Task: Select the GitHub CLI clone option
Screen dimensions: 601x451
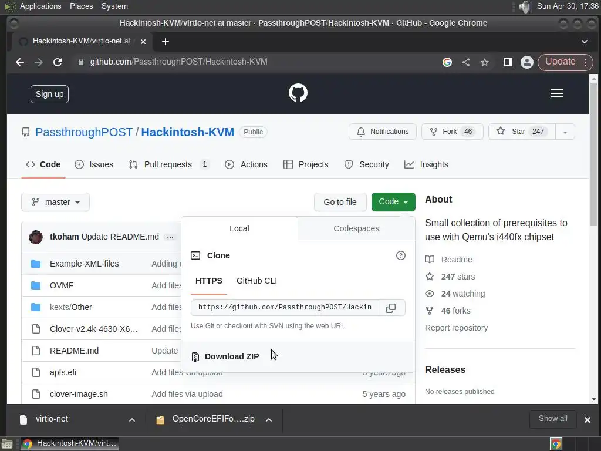Action: [256, 281]
